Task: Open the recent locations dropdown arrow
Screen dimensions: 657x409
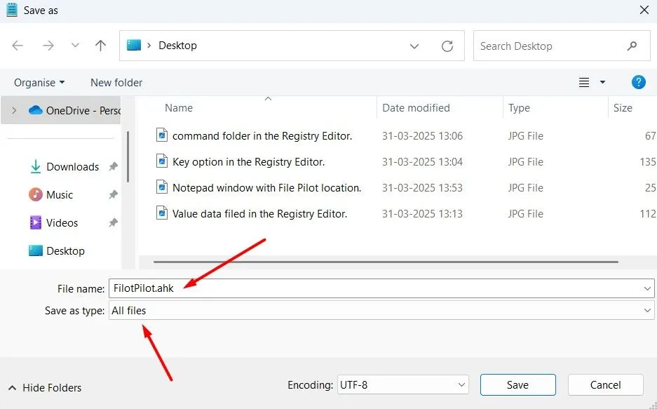Action: coord(76,46)
